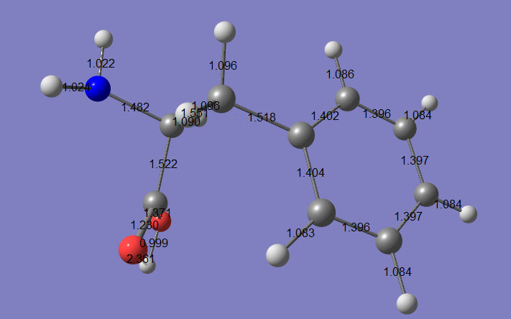The height and width of the screenshot is (319, 511).
Task: Select the topmost hydrogen above the 1.096 label
Action: pos(224,32)
